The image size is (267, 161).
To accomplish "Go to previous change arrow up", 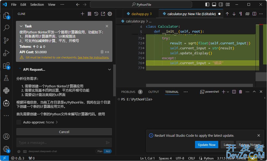I will click(227, 14).
